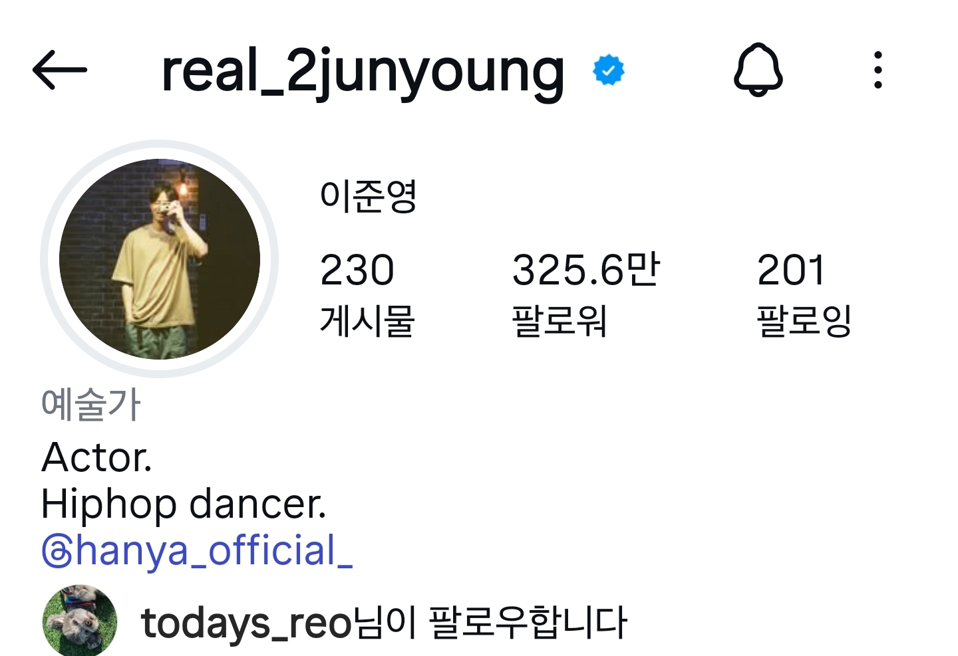Tap the 예술가 category label

coord(91,404)
